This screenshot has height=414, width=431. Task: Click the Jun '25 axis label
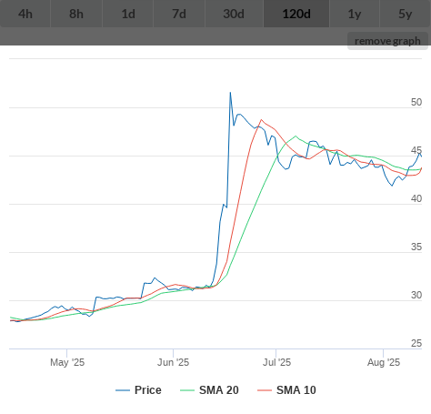pyautogui.click(x=173, y=362)
